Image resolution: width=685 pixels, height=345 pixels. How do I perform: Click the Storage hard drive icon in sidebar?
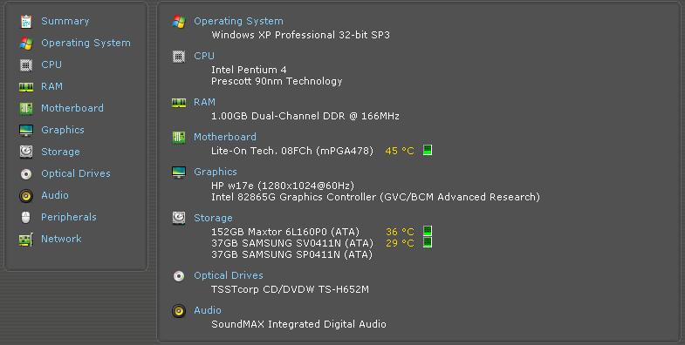pos(26,152)
